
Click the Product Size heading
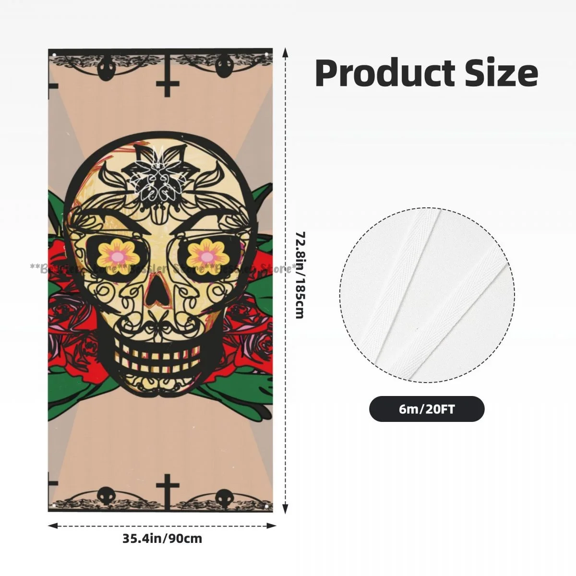pyautogui.click(x=426, y=73)
